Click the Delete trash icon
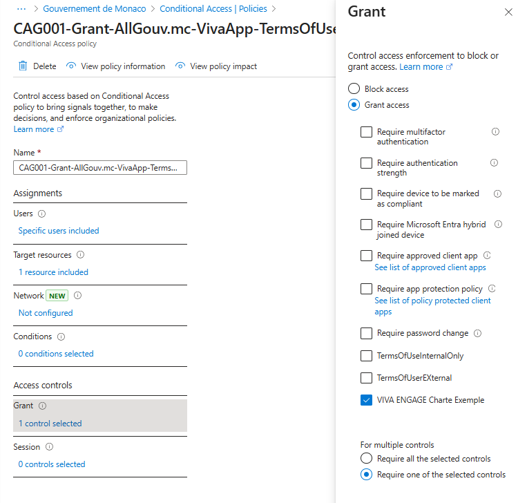Viewport: 527px width, 503px height. 23,66
